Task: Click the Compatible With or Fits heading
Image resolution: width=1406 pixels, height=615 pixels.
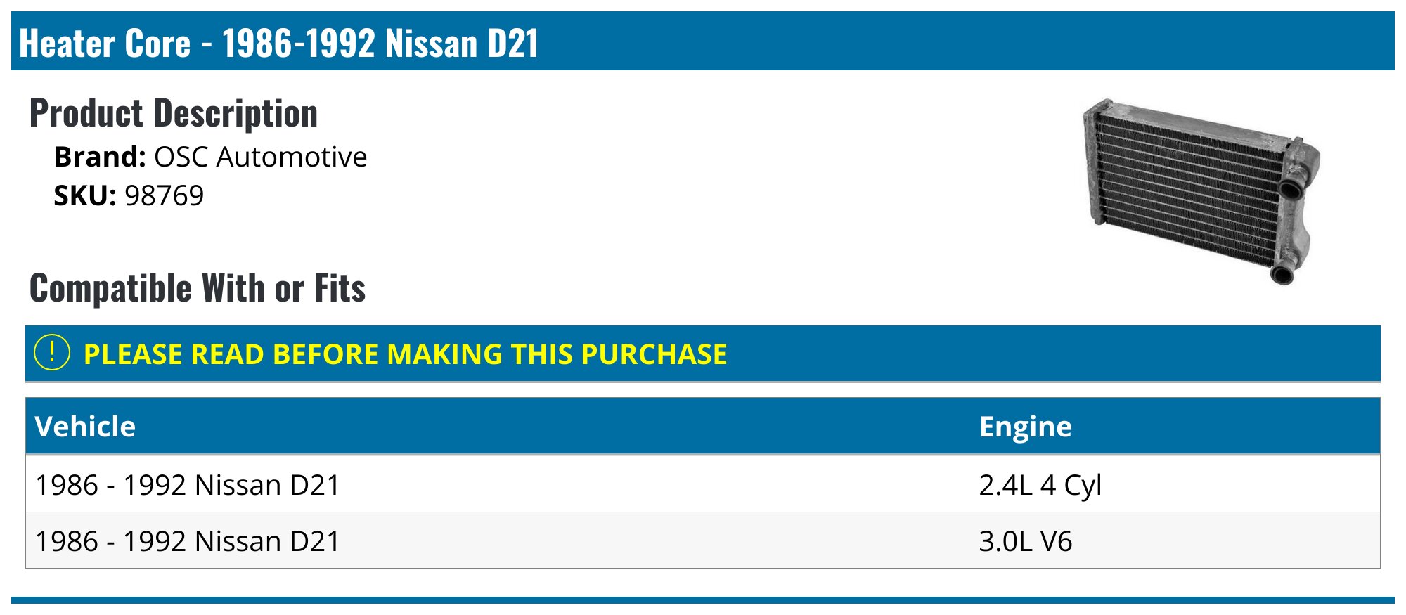Action: (198, 288)
